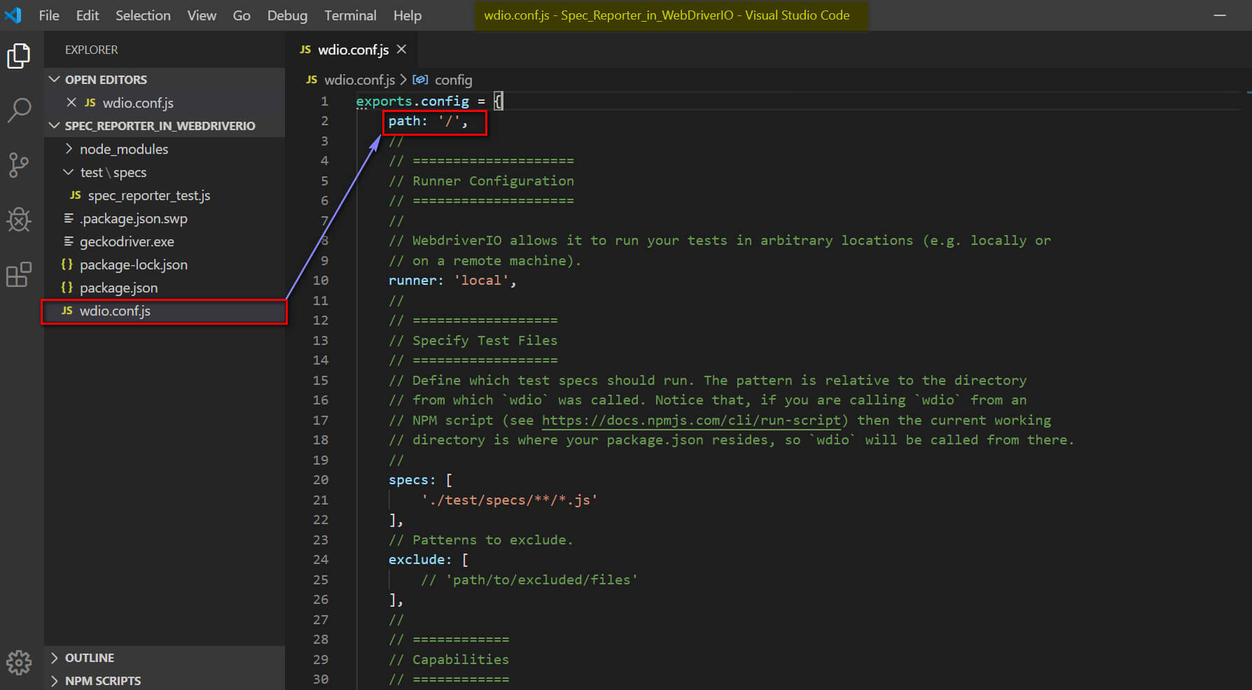Image resolution: width=1252 pixels, height=690 pixels.
Task: Click config in the breadcrumb path
Action: [453, 80]
